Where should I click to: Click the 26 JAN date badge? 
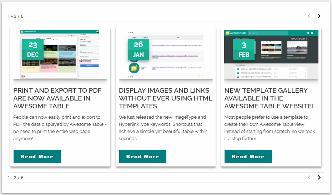[138, 50]
